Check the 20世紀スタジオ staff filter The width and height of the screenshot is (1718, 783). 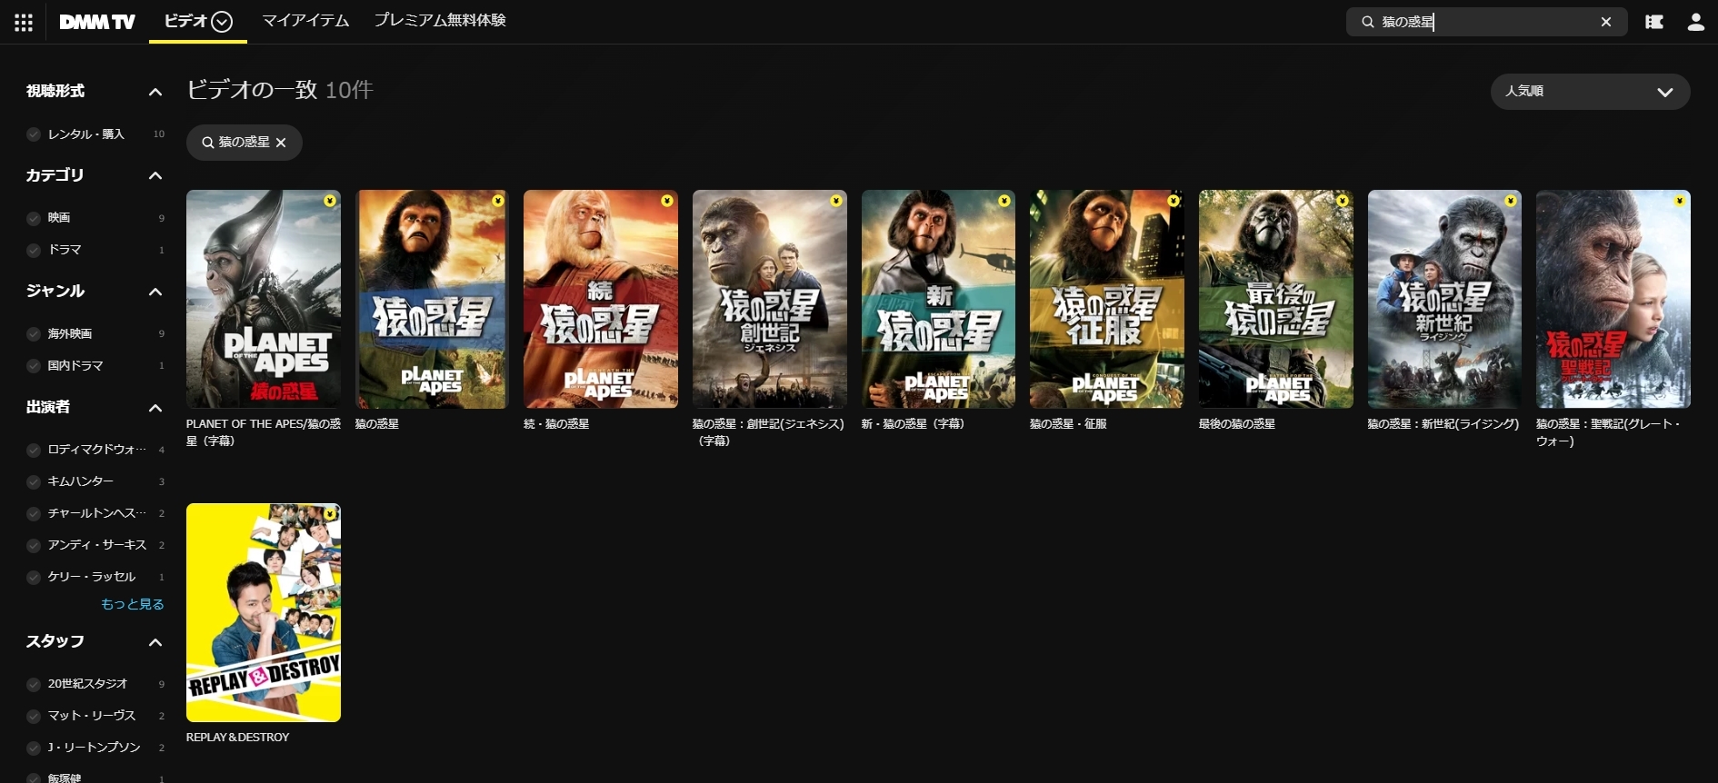34,684
